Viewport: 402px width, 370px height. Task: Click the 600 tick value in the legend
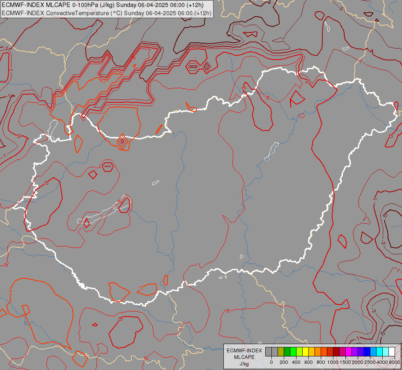[308, 362]
